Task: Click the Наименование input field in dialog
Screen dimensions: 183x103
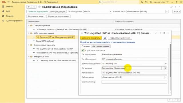Action: [x=134, y=73]
